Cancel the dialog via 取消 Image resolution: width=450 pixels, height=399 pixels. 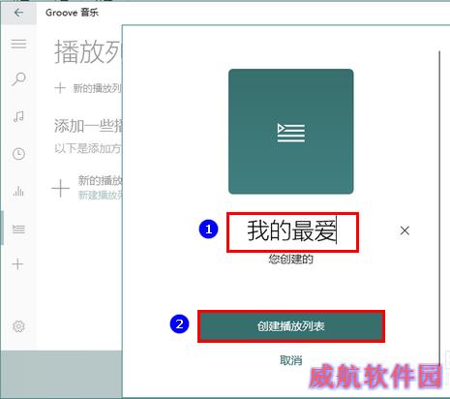click(291, 360)
